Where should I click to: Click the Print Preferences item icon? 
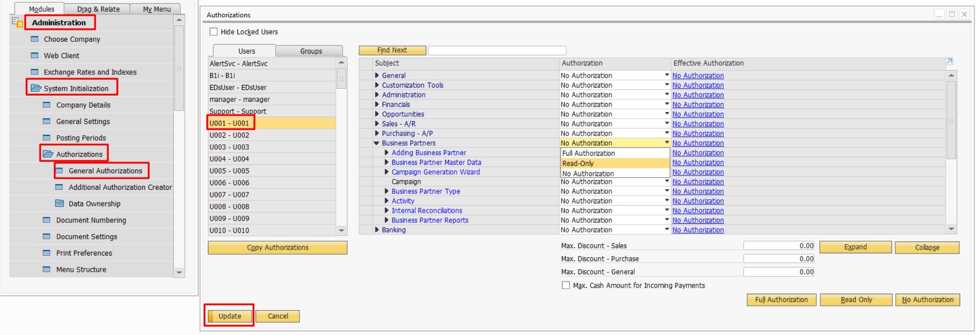[x=46, y=253]
